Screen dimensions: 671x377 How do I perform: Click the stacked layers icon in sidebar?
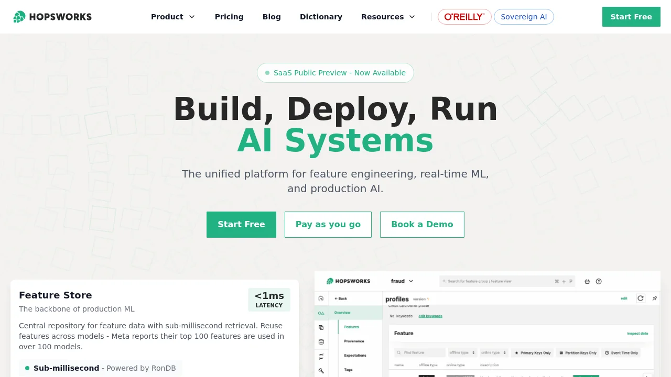tap(320, 327)
